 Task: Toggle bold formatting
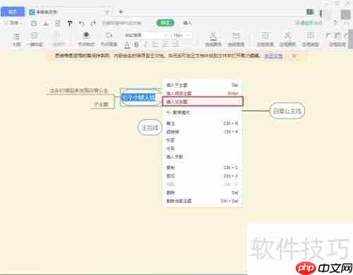click(136, 44)
